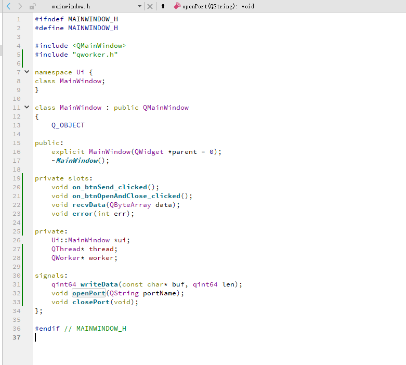Click the QWidget type in constructor
Viewport: 406px width, 365px height.
click(149, 152)
